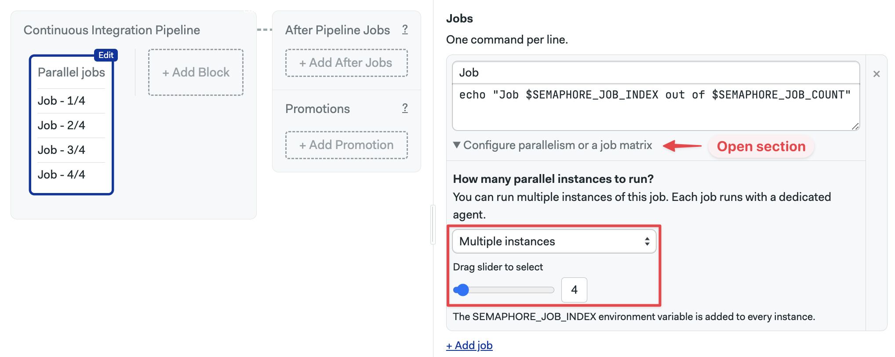The image size is (895, 357).
Task: Click the panel divider handle
Action: (x=433, y=225)
